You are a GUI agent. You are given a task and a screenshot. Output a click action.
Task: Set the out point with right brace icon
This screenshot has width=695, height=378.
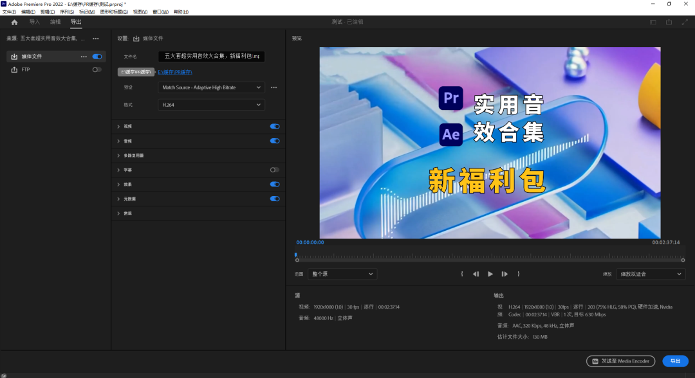[x=519, y=274]
